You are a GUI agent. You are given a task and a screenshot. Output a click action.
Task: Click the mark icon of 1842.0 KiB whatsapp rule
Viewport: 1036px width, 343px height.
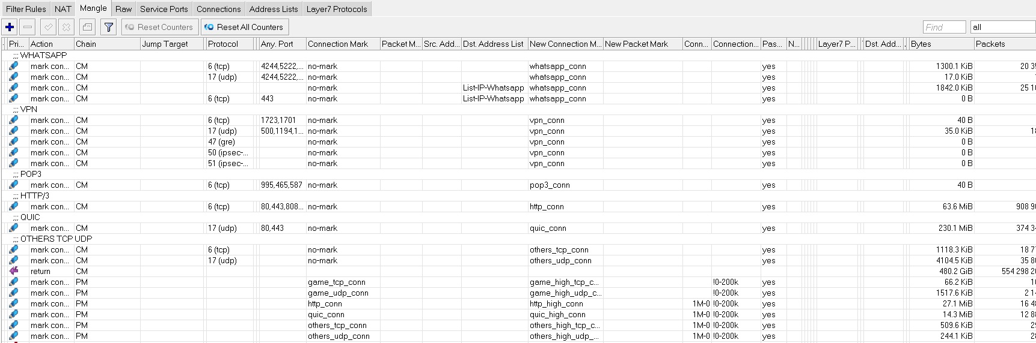[14, 88]
